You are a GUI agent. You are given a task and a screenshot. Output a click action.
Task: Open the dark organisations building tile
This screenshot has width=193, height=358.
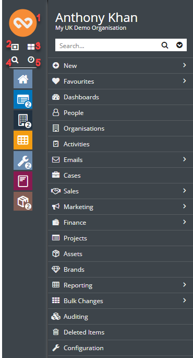point(23,120)
